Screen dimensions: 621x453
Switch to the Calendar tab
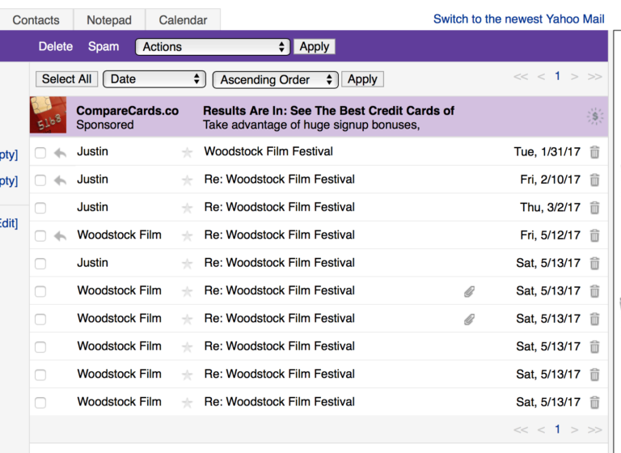[x=183, y=20]
